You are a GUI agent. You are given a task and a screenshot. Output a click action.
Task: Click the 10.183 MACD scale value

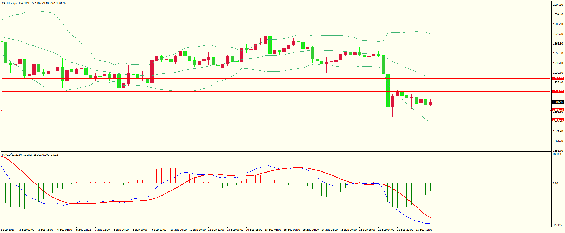(x=557, y=154)
